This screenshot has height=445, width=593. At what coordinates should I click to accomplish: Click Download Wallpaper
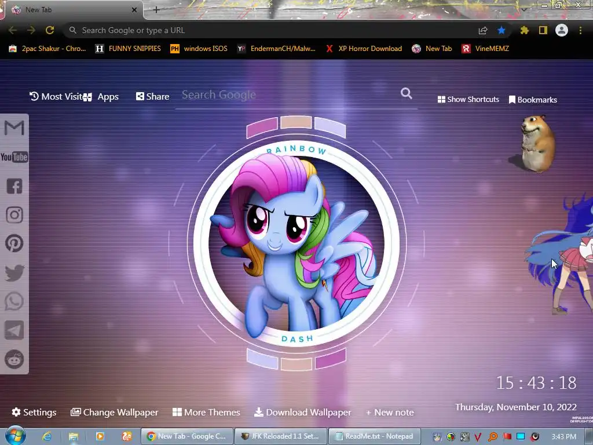coord(302,412)
